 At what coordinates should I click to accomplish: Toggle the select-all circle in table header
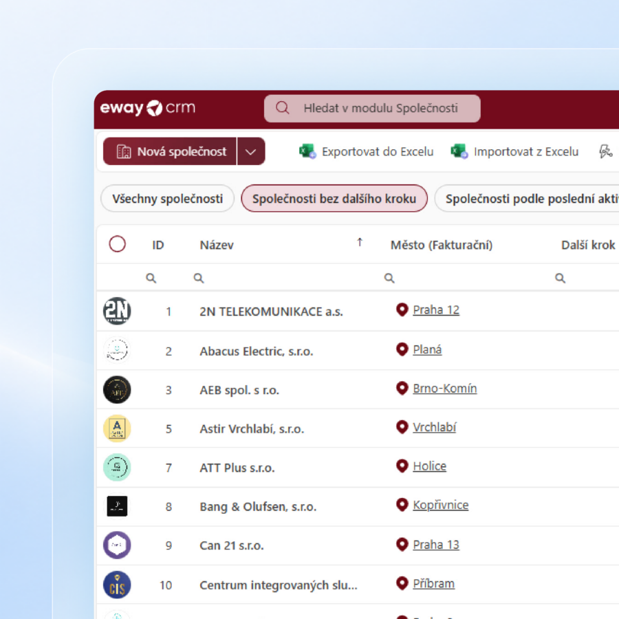[117, 244]
